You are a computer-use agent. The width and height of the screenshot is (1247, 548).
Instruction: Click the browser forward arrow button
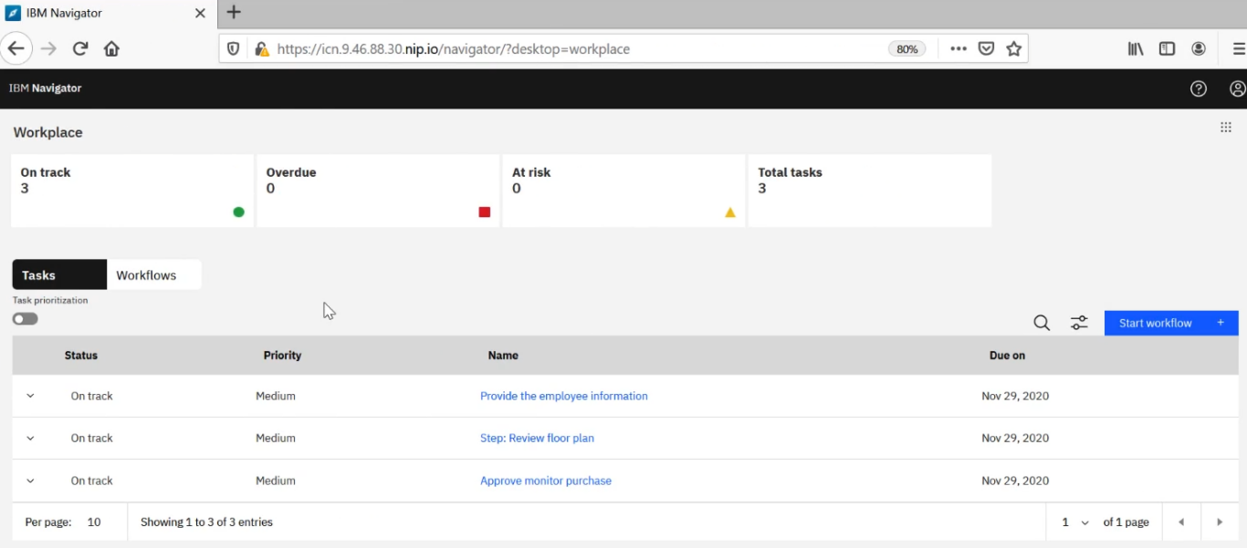[48, 48]
